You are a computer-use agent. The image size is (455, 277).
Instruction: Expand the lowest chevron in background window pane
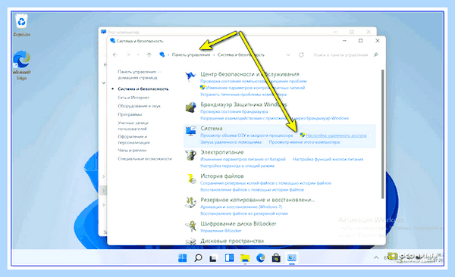point(104,205)
